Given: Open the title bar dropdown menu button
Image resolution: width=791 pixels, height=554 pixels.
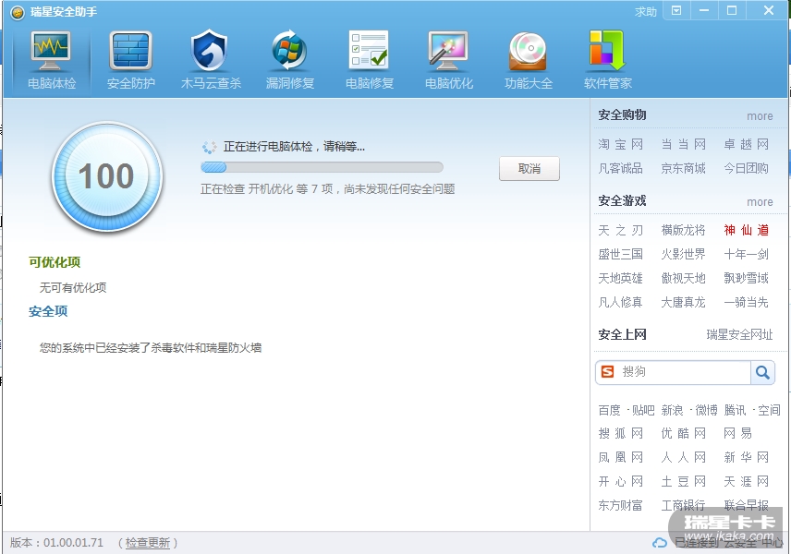Looking at the screenshot, I should 676,10.
